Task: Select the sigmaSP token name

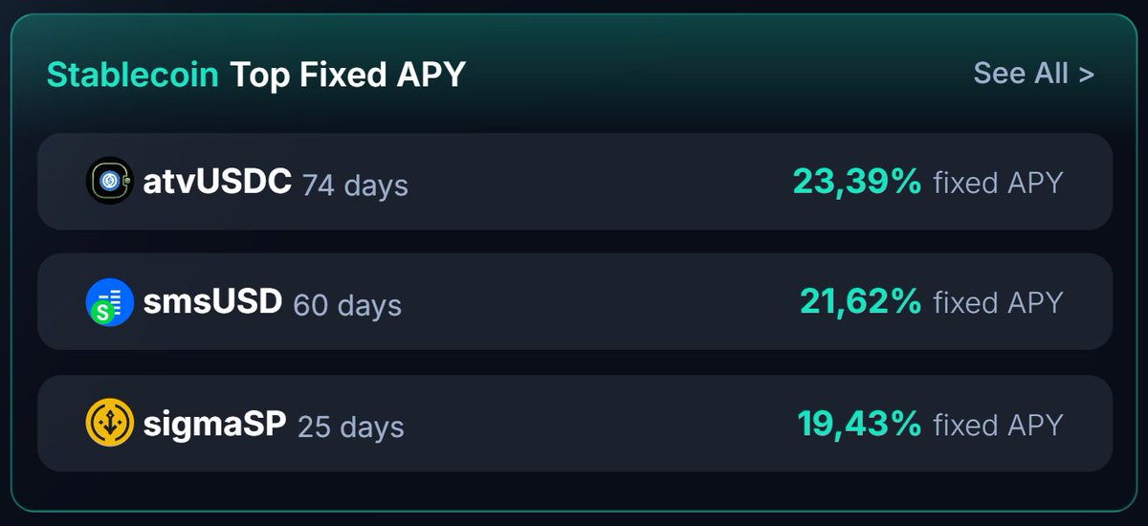Action: pos(214,424)
